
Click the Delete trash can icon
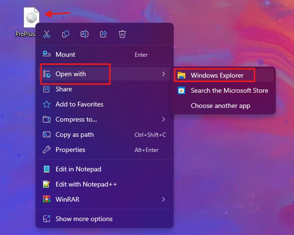[x=122, y=34]
